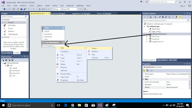This screenshot has height=108, width=192.
Task: Click Add New Data Source icon
Action: pos(3,60)
